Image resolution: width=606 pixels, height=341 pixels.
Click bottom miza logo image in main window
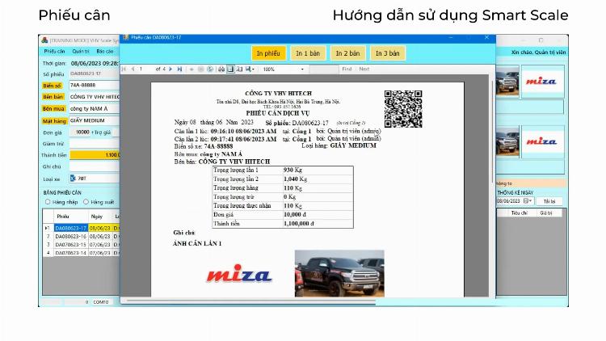[x=542, y=142]
